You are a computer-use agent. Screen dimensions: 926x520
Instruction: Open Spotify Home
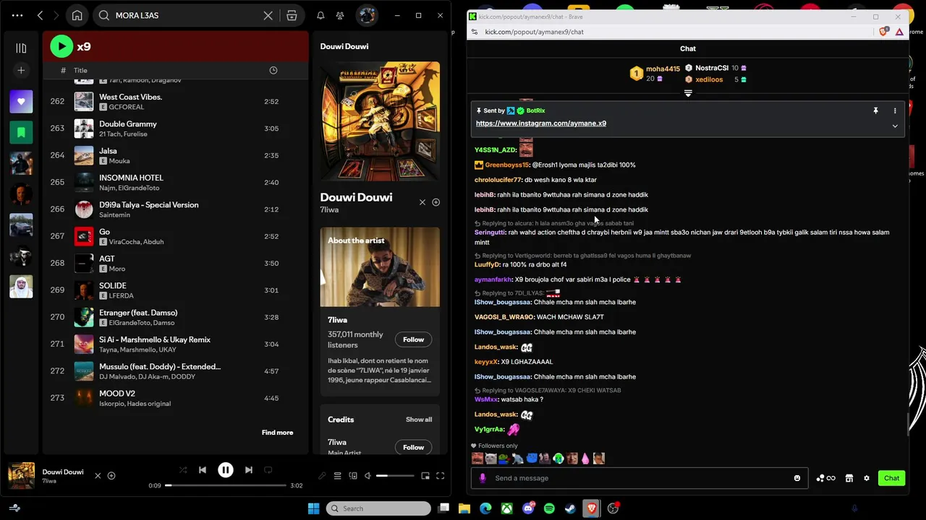coord(77,15)
